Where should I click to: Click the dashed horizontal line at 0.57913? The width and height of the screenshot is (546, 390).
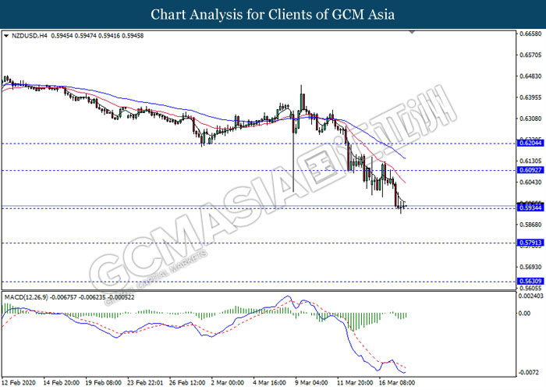(x=258, y=243)
